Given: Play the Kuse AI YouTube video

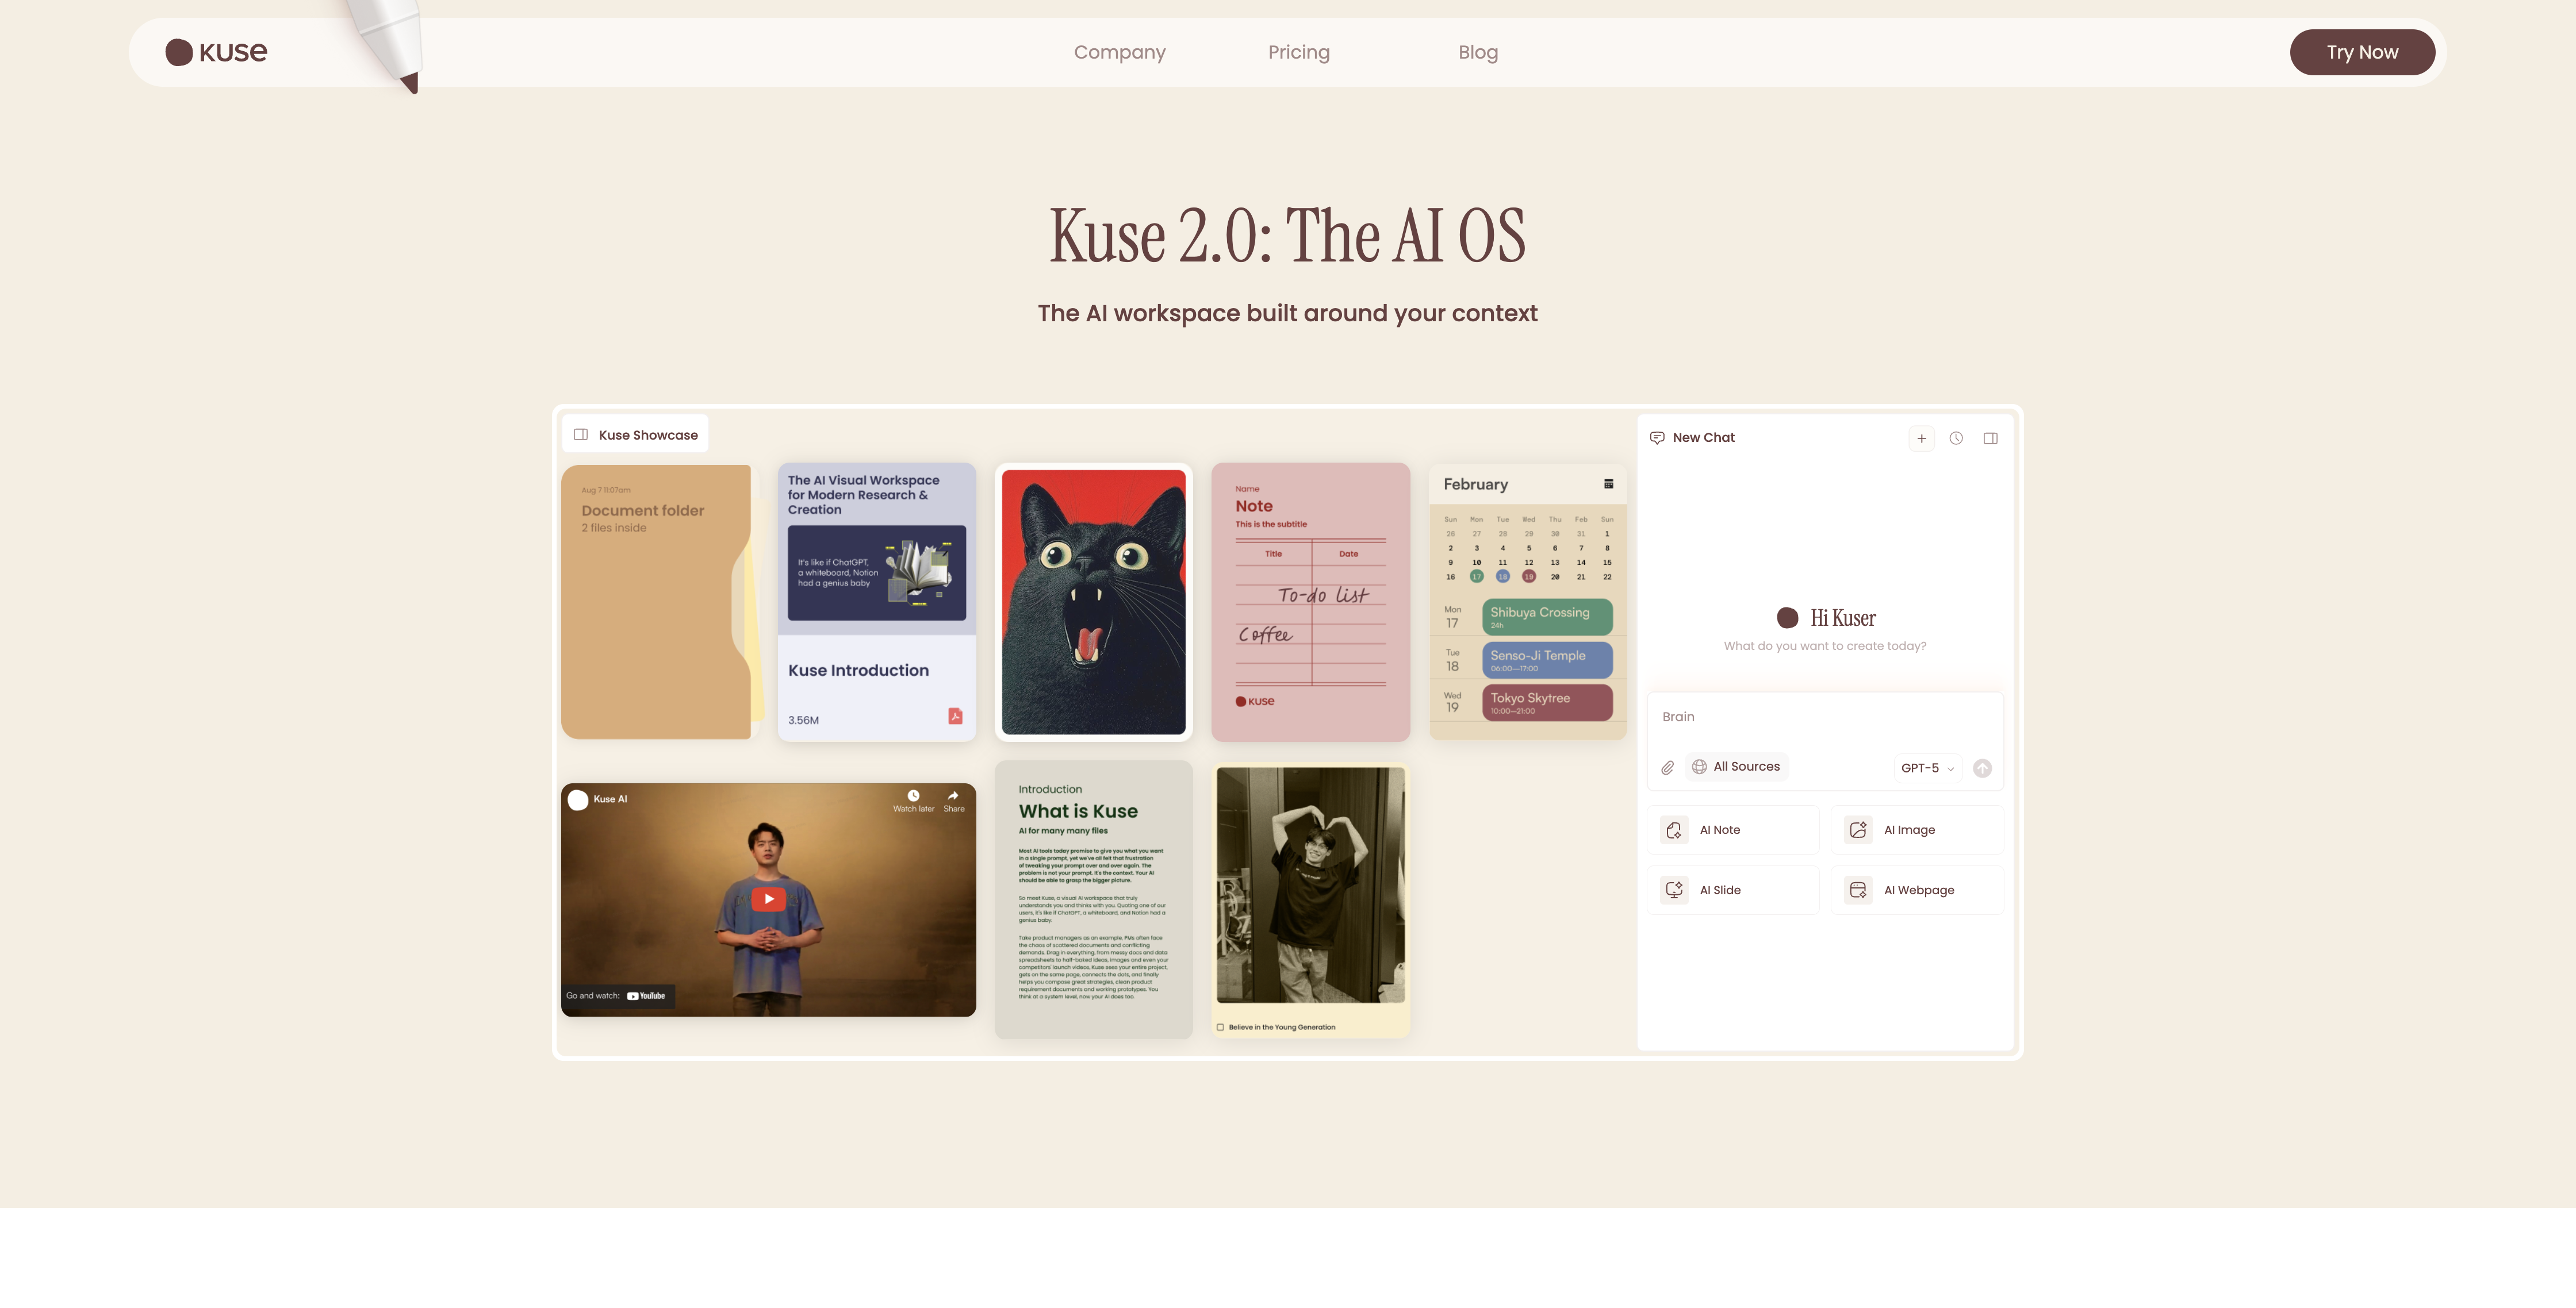Looking at the screenshot, I should (768, 899).
